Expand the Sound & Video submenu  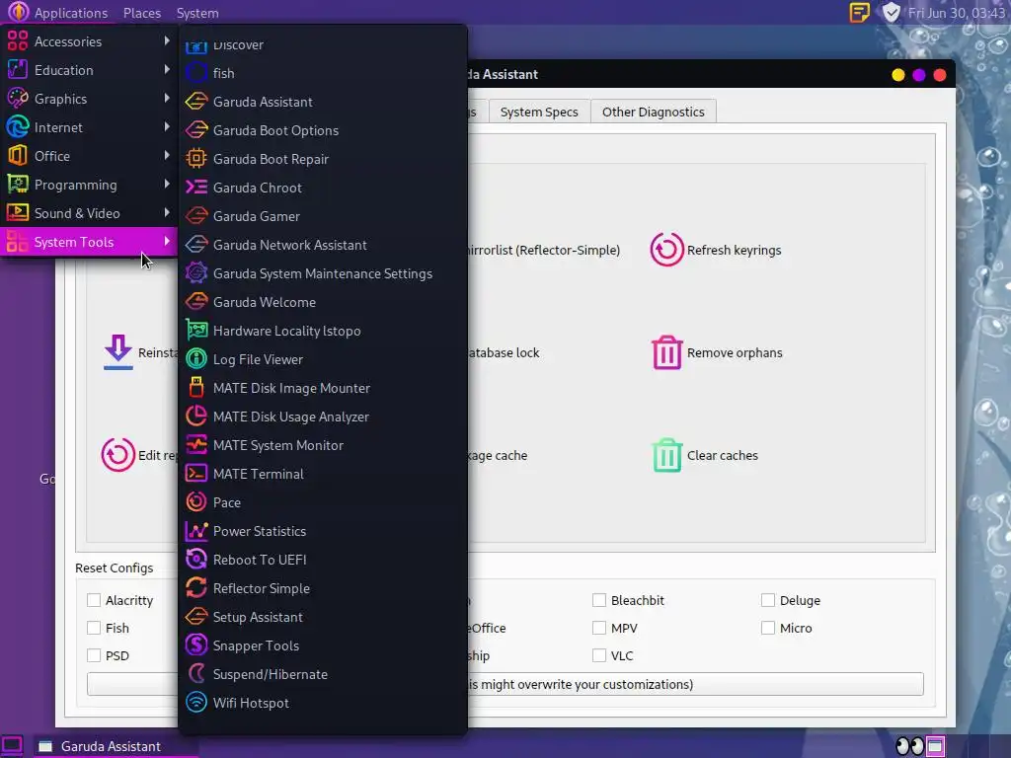[x=89, y=213]
